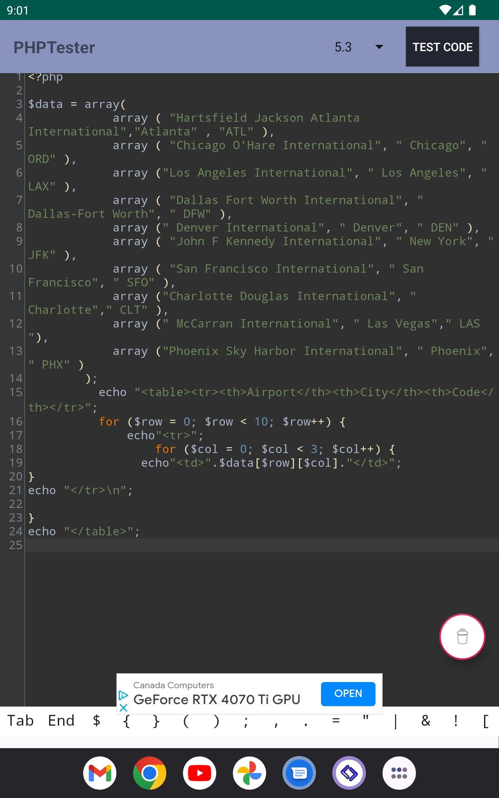
Task: Tap "Phoenix Sky Harbor International" string
Action: 282,351
